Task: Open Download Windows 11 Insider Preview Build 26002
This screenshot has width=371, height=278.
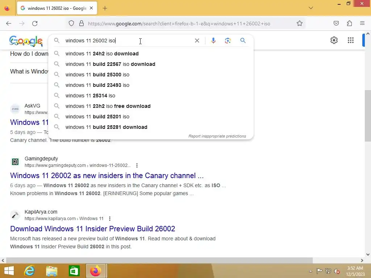Action: point(92,229)
